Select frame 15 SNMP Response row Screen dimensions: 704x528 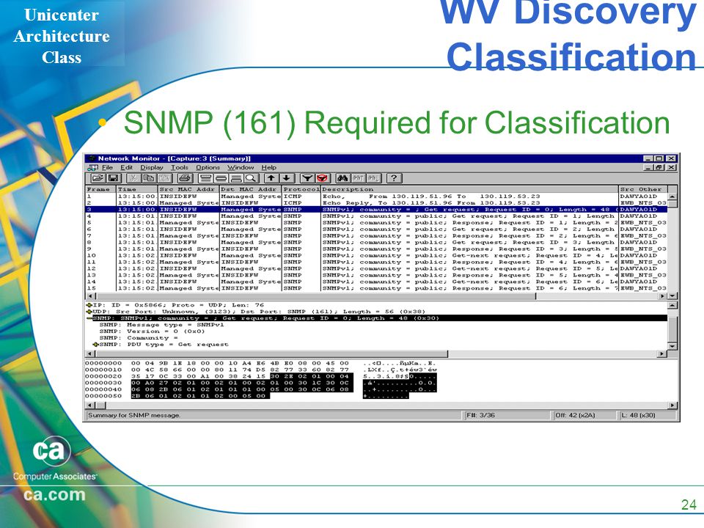coord(376,288)
